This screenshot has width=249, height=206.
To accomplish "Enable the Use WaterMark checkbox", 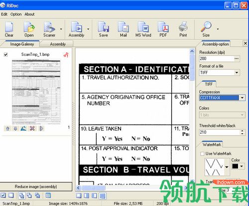I will pos(202,154).
